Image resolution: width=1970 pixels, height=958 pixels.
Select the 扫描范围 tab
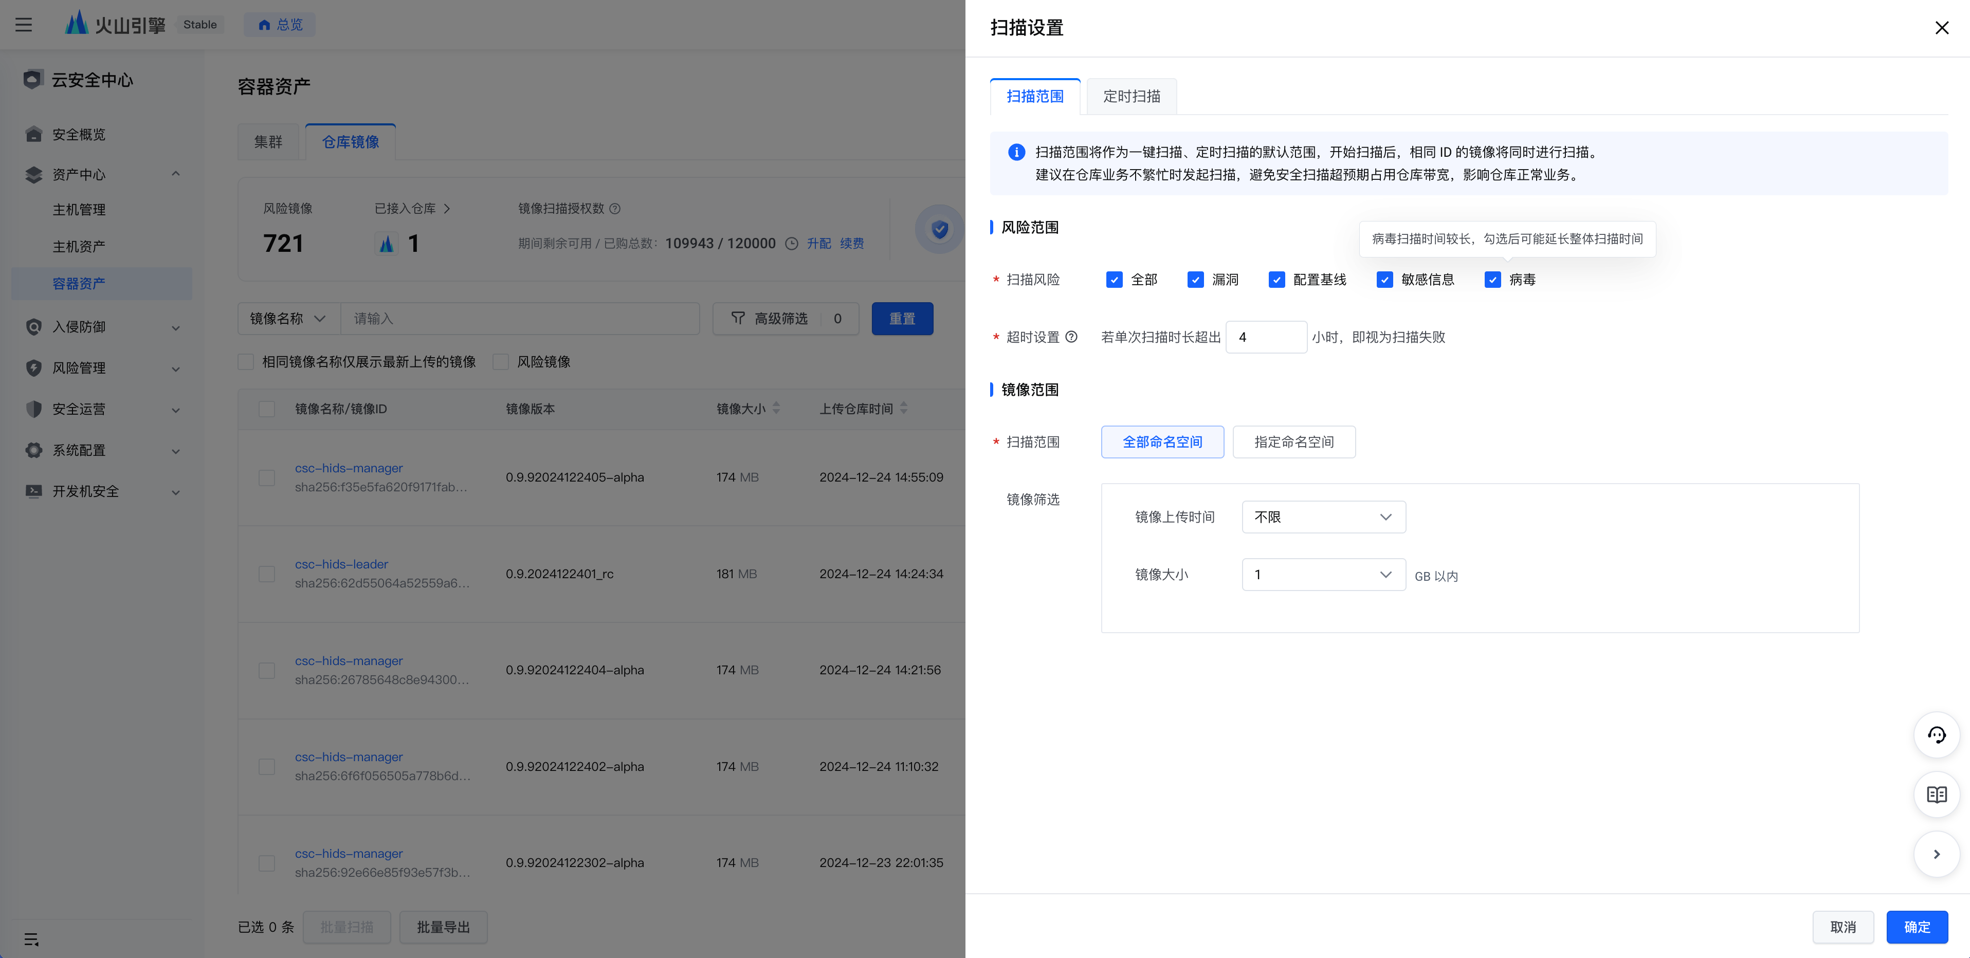(1035, 96)
